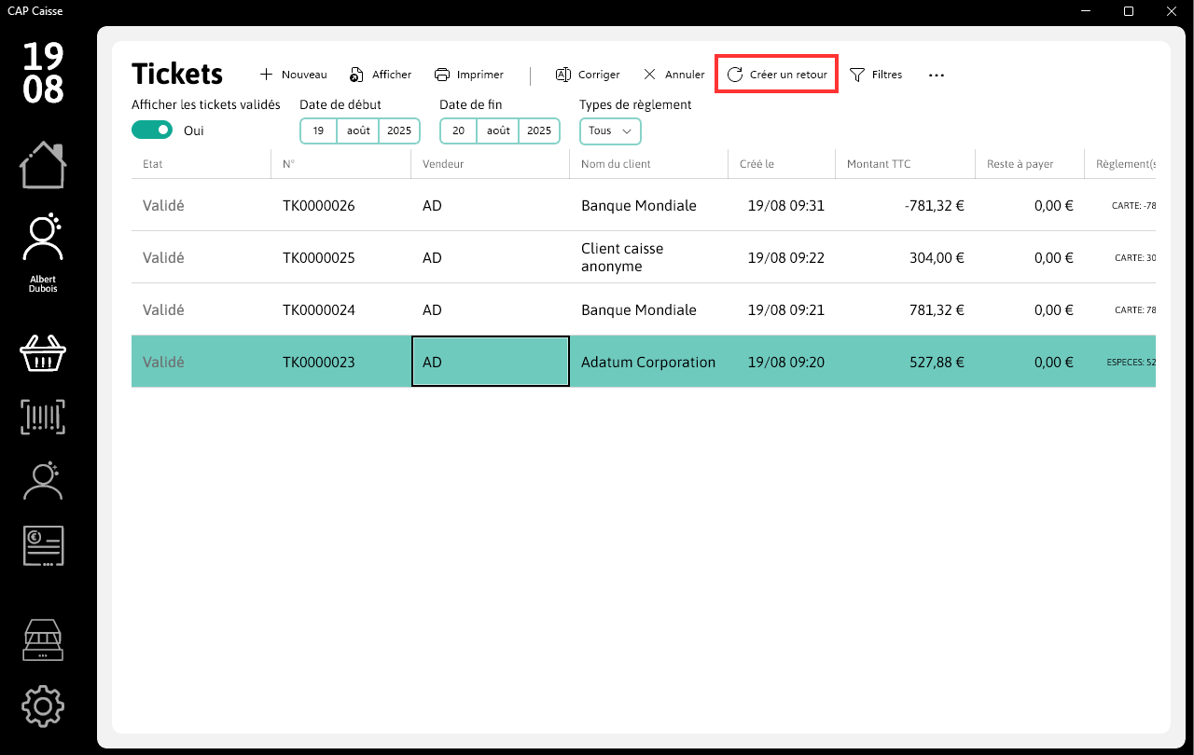The width and height of the screenshot is (1194, 755).
Task: Click the Corriger toolbar button
Action: click(588, 75)
